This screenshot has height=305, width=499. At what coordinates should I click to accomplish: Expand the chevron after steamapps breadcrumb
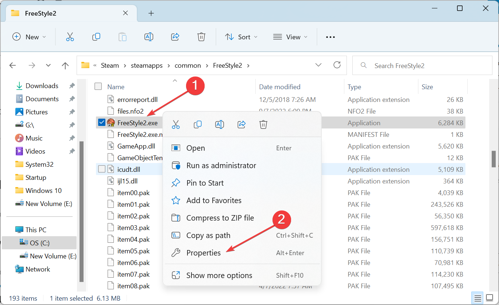(x=170, y=66)
